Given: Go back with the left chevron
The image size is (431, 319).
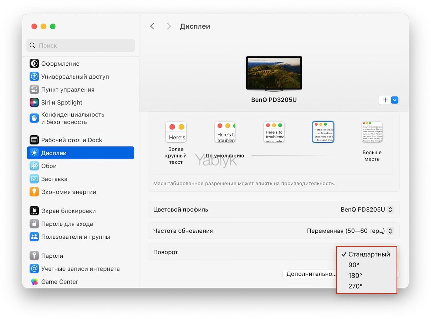Looking at the screenshot, I should (x=152, y=26).
